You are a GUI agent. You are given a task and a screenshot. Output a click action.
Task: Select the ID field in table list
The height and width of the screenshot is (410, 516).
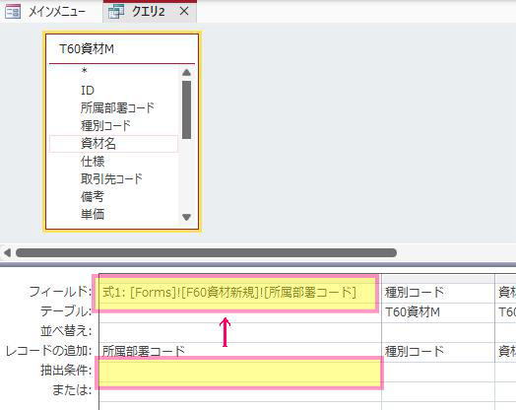point(88,90)
